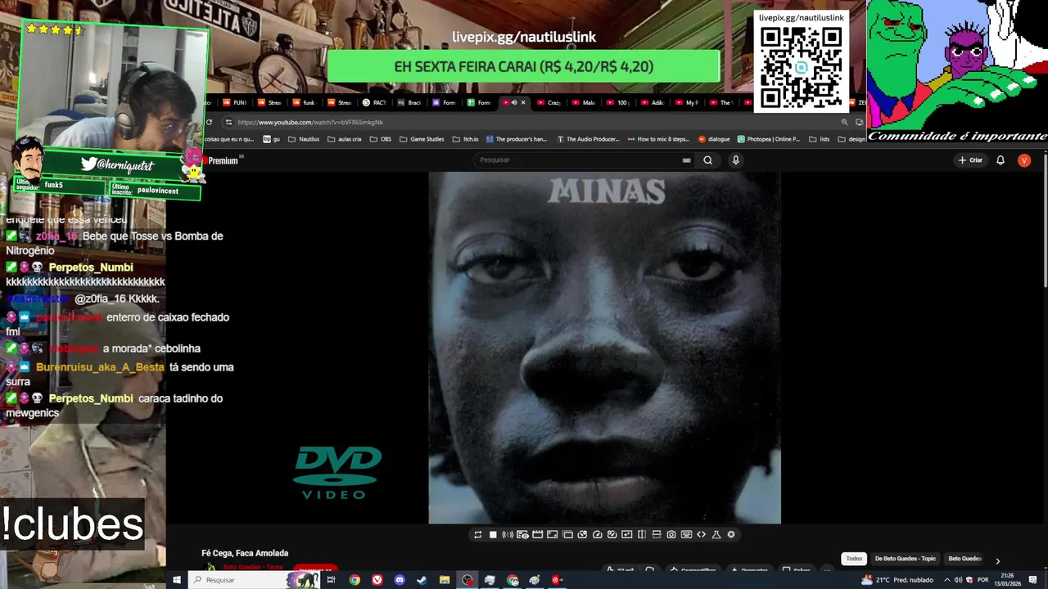Click the YouTube search magnifier button
The height and width of the screenshot is (589, 1048).
(x=707, y=160)
